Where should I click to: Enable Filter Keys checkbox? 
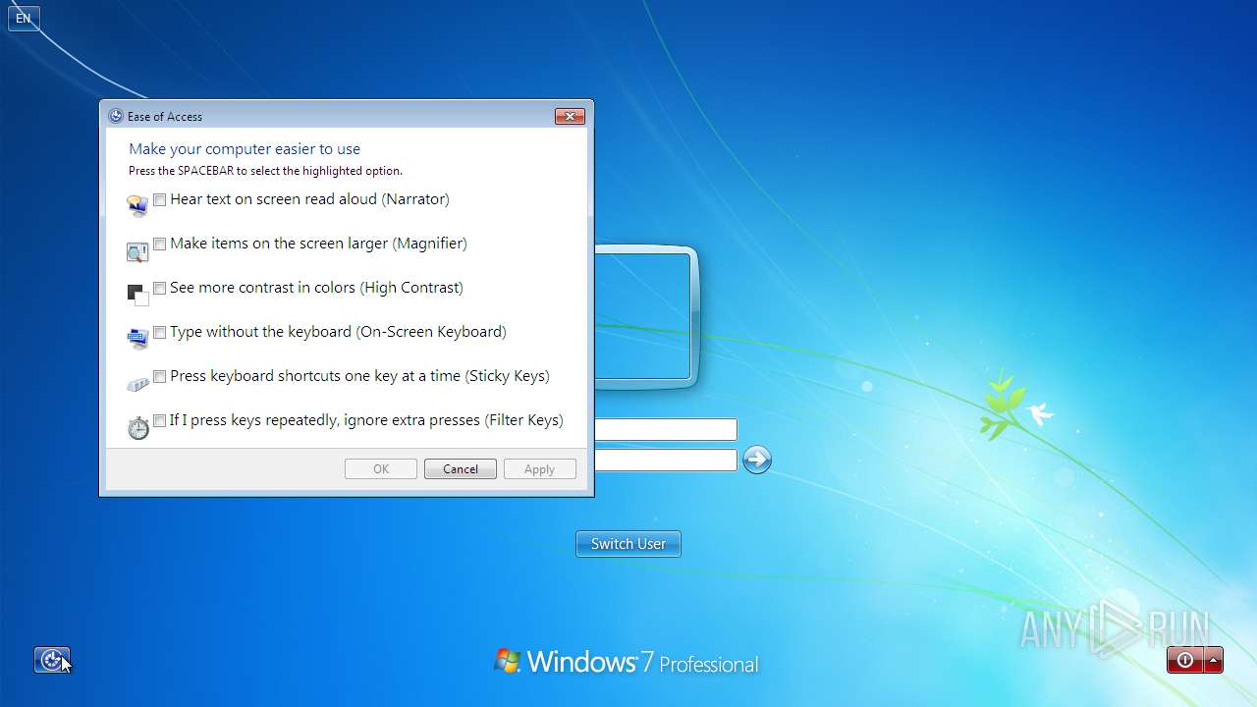coord(159,420)
